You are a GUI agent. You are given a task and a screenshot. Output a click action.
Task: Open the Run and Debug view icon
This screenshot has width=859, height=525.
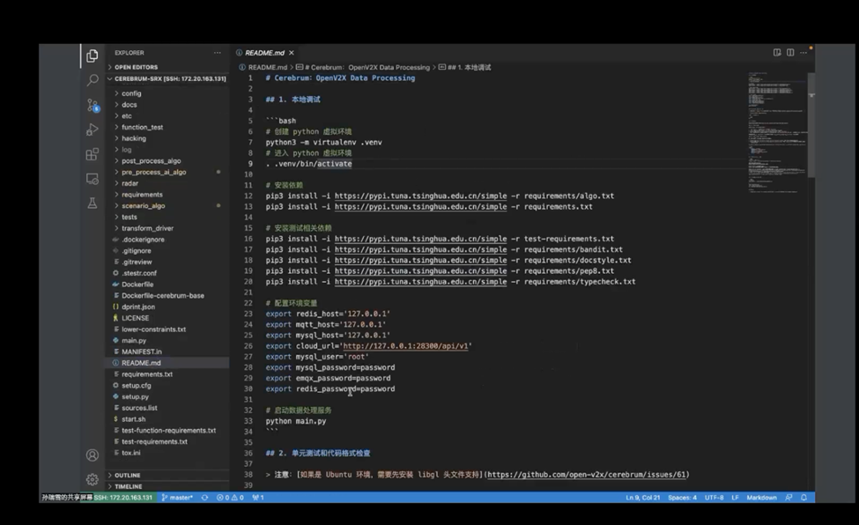point(92,129)
